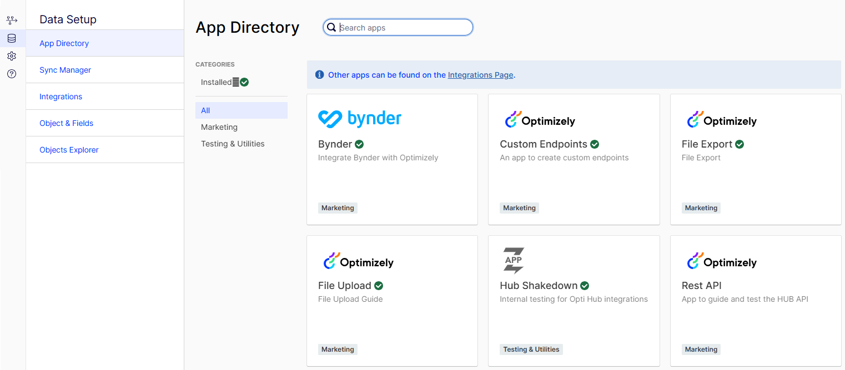The width and height of the screenshot is (845, 370).
Task: Click 'An app to create custom endpoints' text
Action: click(x=564, y=158)
